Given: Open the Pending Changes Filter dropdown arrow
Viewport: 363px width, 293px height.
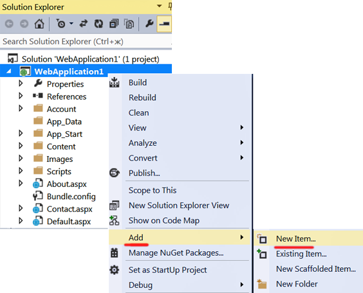Looking at the screenshot, I should (x=71, y=23).
